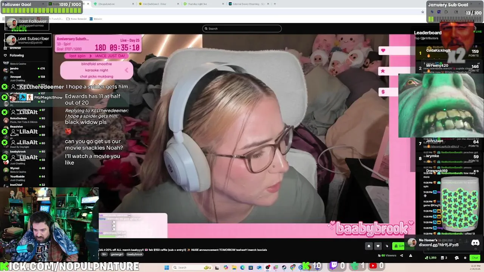Open a new browser tab with plus
The height and width of the screenshot is (272, 484).
(275, 4)
